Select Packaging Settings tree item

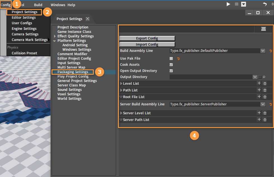tap(73, 72)
